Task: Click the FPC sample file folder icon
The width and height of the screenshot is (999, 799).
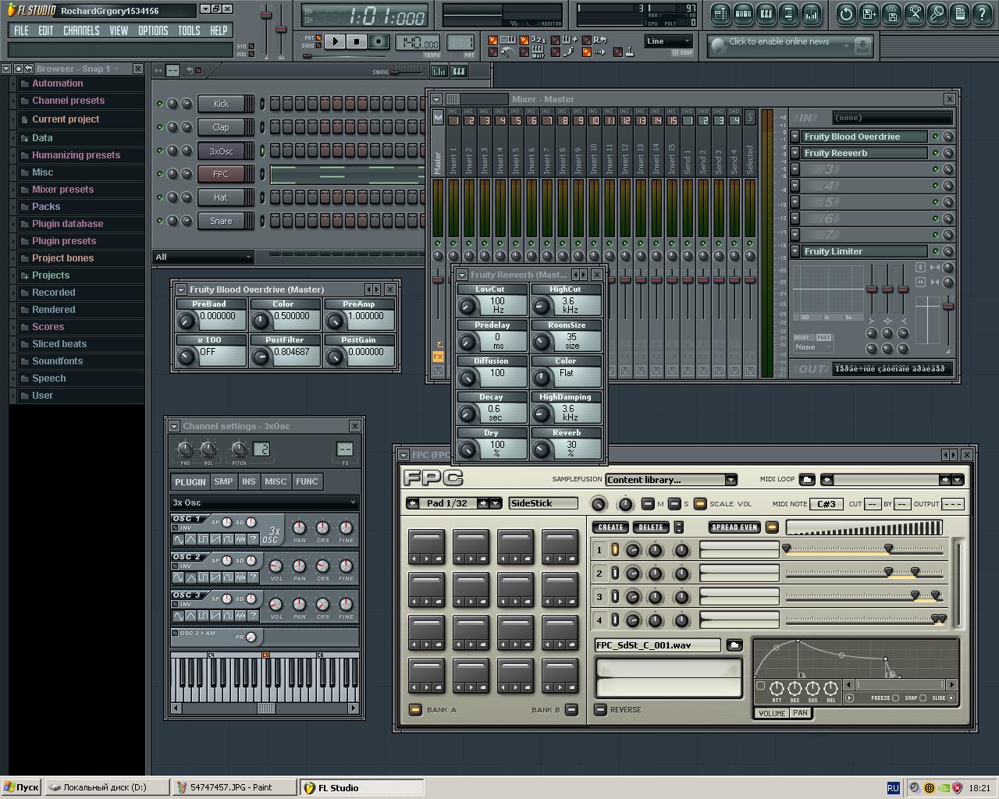Action: pos(734,645)
